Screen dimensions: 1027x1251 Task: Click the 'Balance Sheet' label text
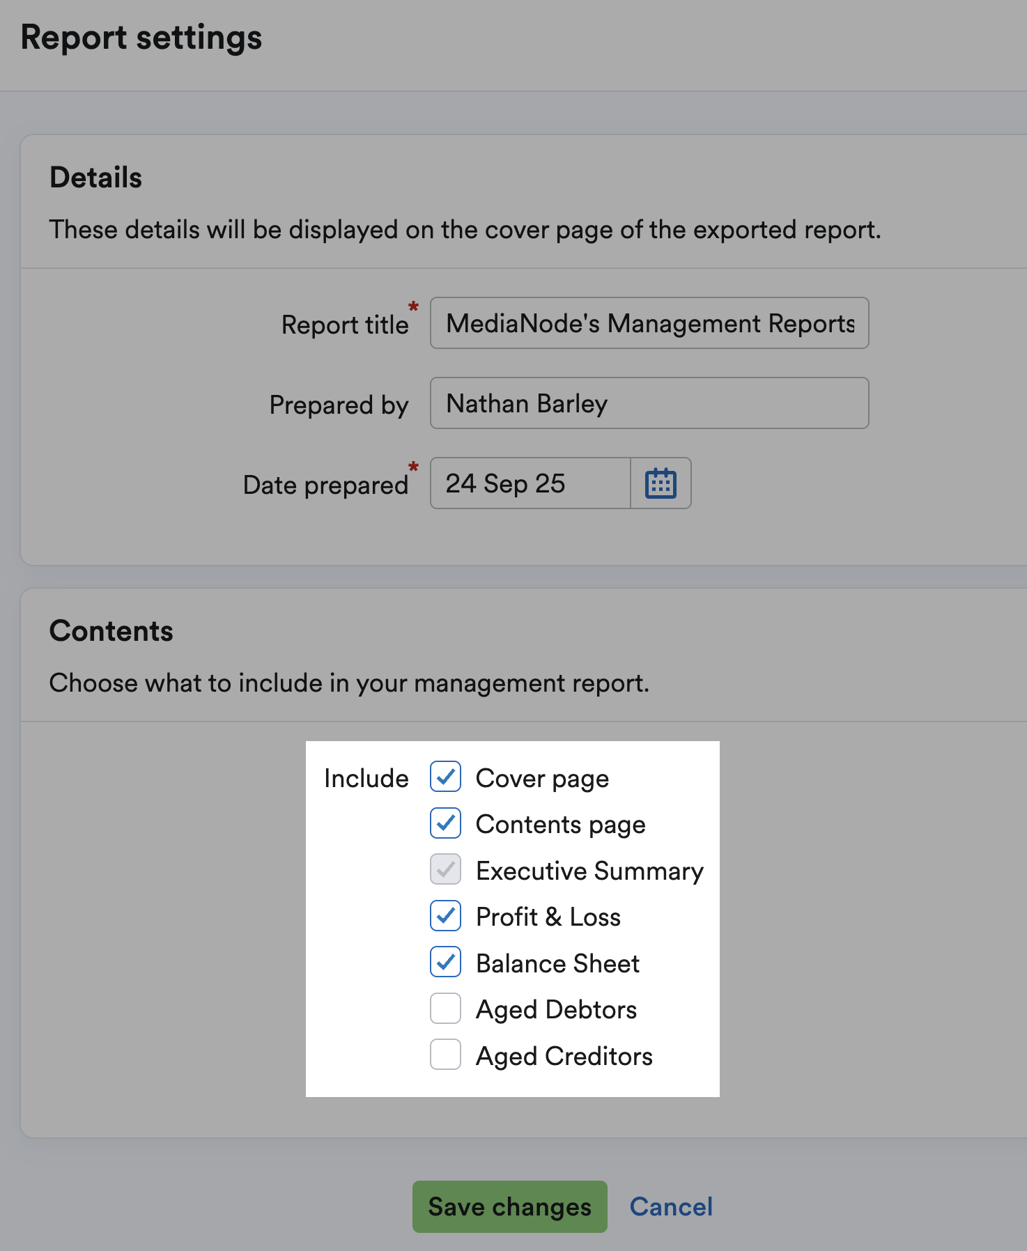click(x=557, y=963)
